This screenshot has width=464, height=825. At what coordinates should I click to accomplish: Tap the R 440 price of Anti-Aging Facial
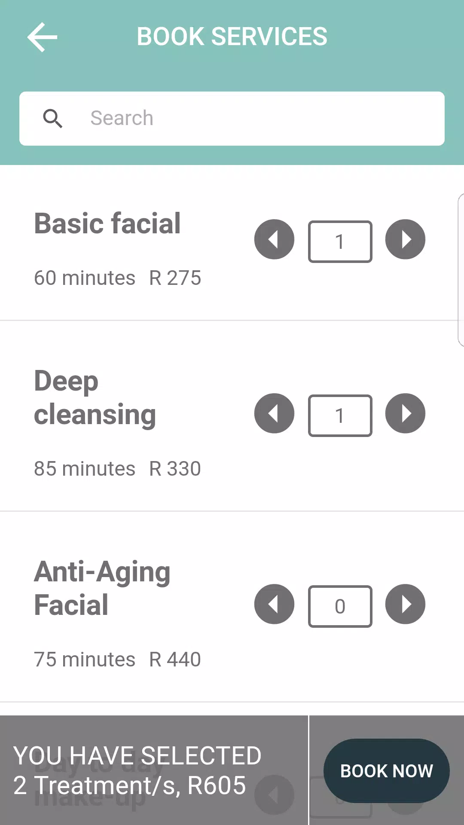[x=174, y=659]
